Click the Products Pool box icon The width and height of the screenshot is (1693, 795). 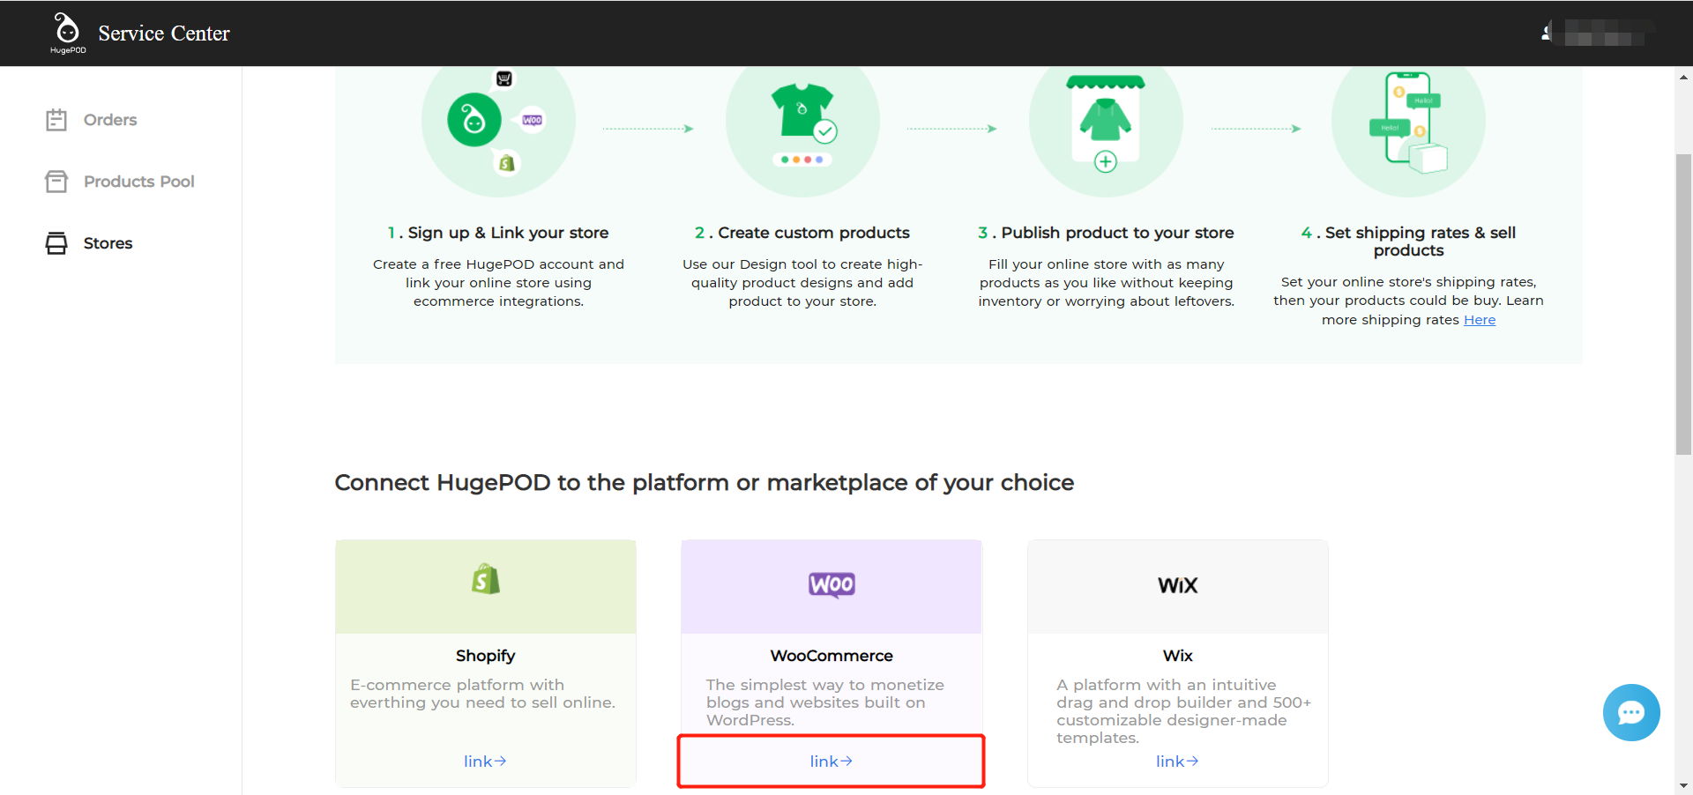pyautogui.click(x=56, y=182)
